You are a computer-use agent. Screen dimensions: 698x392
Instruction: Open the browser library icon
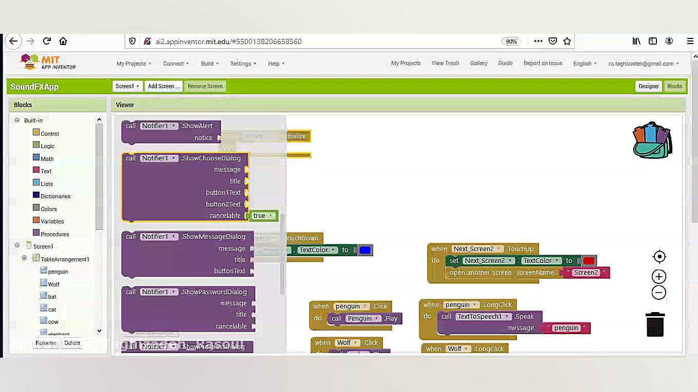coord(636,41)
